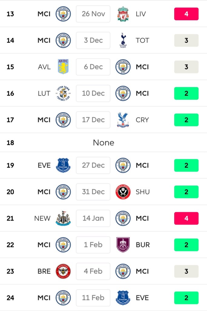Screen dimensions: 207x311
Task: Open the 26 Nov fixture date box
Action: 93,14
